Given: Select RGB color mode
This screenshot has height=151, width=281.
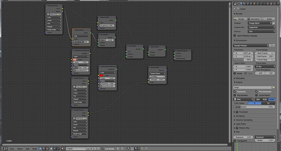Looking at the screenshot, I should point(265,99).
